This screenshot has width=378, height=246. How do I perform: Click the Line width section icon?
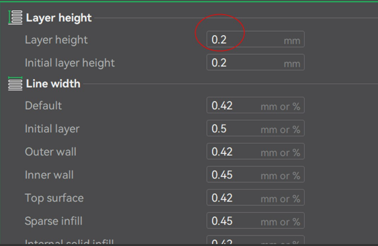click(15, 84)
